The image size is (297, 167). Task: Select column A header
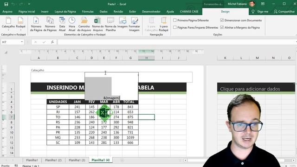coord(39,58)
